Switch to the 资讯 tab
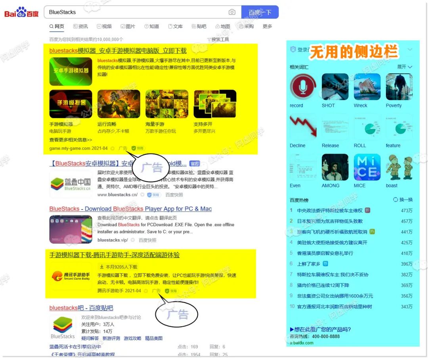 [x=80, y=26]
